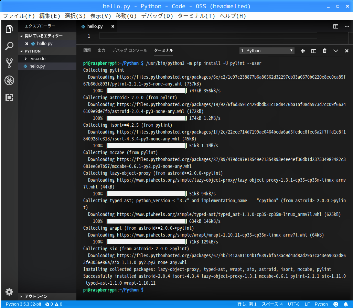This screenshot has height=308, width=353.
Task: Click Python 3.5.3 32-bit interpreter selector
Action: (x=23, y=304)
